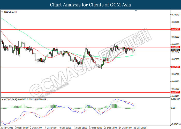Click the current price label 0.68072
181x129 pixels.
tap(175, 50)
